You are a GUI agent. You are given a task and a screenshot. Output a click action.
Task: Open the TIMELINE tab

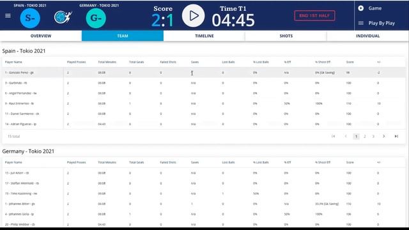coord(204,36)
